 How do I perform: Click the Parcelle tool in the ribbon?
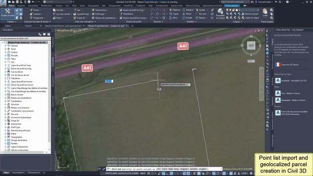(x=59, y=10)
